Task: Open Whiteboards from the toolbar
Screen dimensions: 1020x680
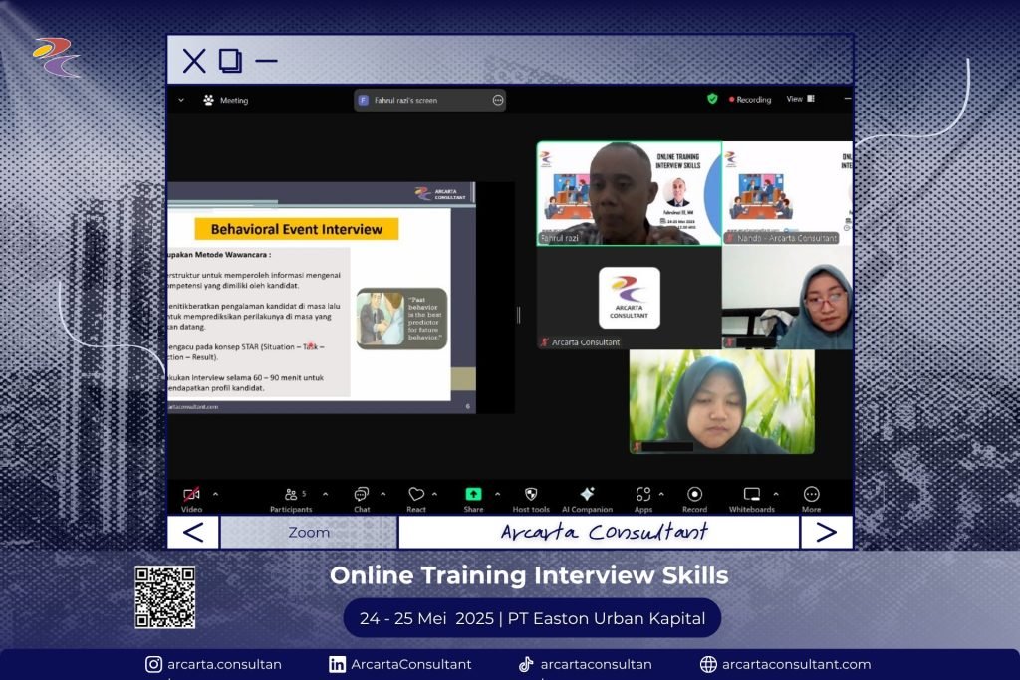Action: (751, 495)
